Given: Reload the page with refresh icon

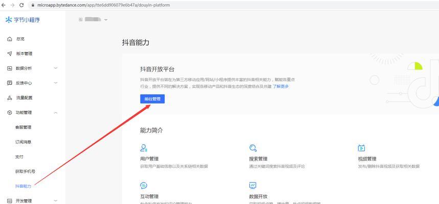Looking at the screenshot, I should (x=22, y=5).
